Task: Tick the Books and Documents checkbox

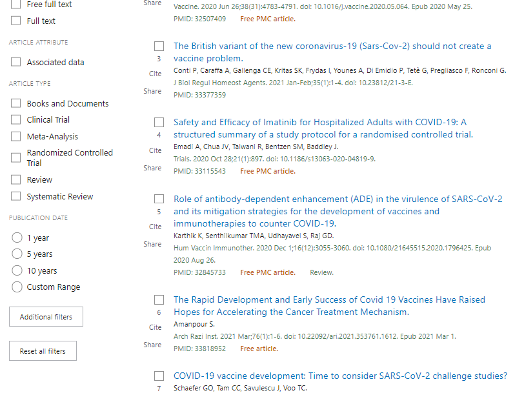Action: 15,103
